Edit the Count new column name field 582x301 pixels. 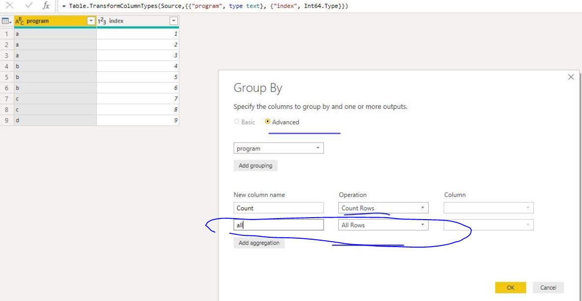[x=278, y=208]
